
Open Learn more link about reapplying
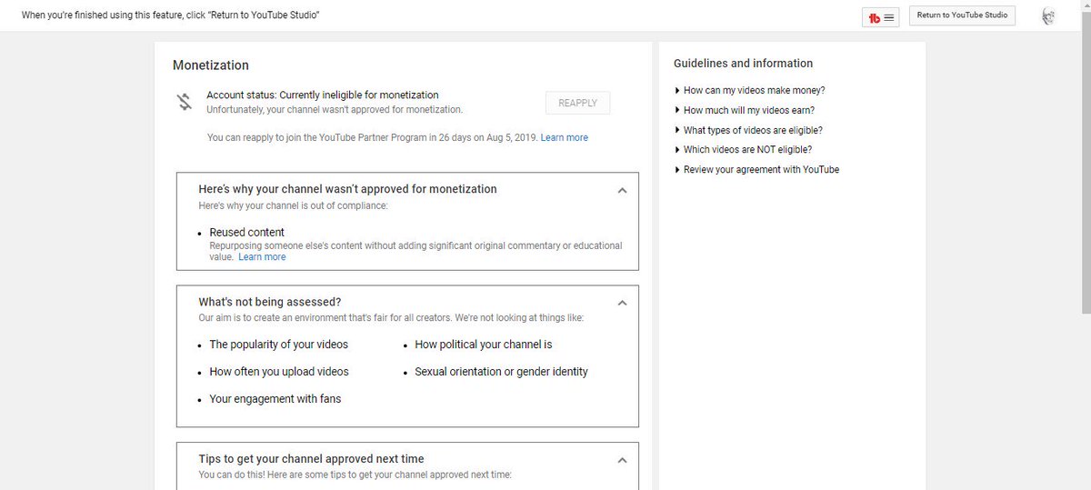(x=564, y=138)
